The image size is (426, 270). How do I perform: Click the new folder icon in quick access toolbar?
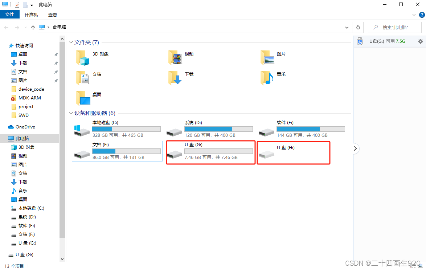25,4
